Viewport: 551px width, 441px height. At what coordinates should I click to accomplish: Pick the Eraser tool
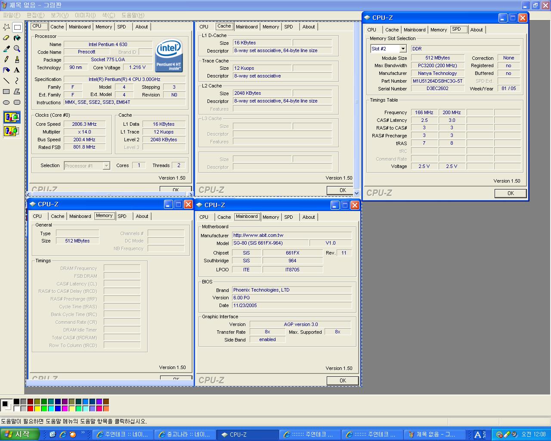tap(6, 38)
